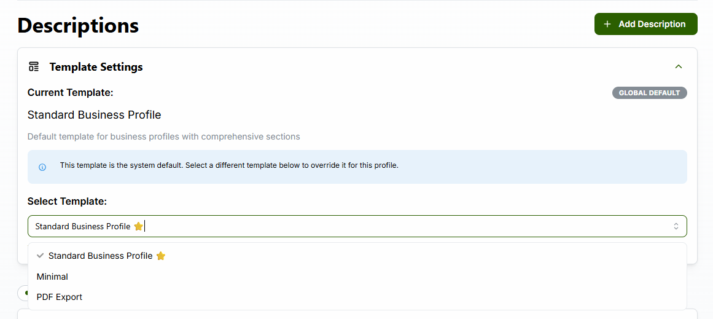Click the checkmark beside Standard Business Profile option
This screenshot has height=319, width=713.
41,256
